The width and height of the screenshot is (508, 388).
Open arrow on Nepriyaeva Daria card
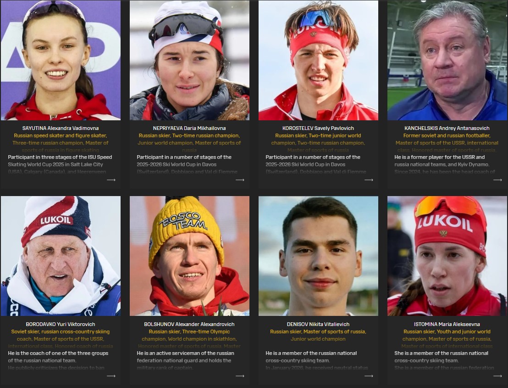point(240,180)
